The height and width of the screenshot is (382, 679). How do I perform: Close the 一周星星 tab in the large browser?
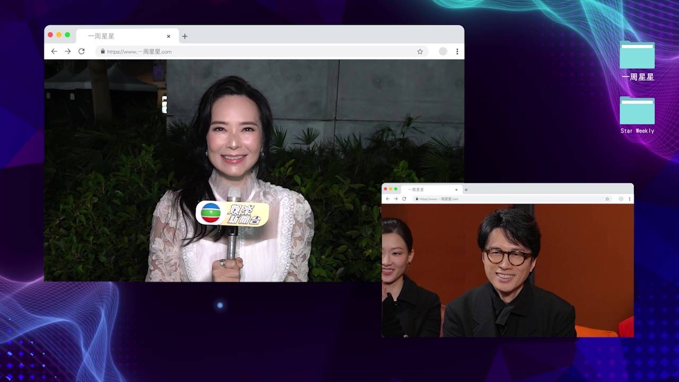pyautogui.click(x=169, y=36)
